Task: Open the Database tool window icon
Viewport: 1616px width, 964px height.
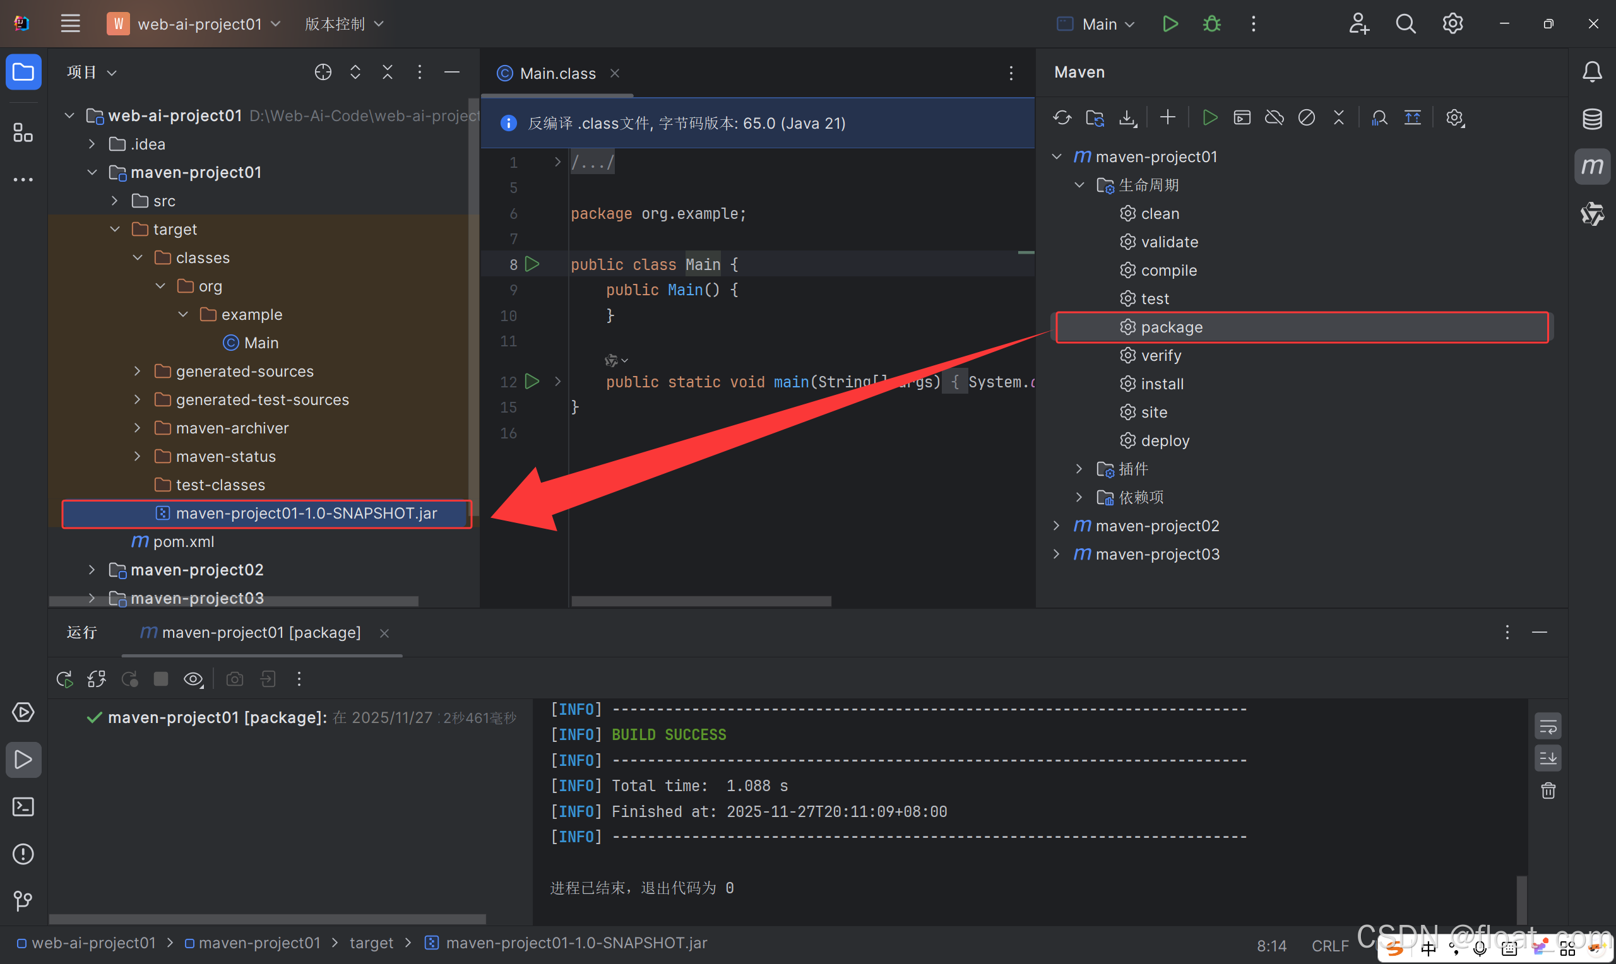Action: [1591, 119]
